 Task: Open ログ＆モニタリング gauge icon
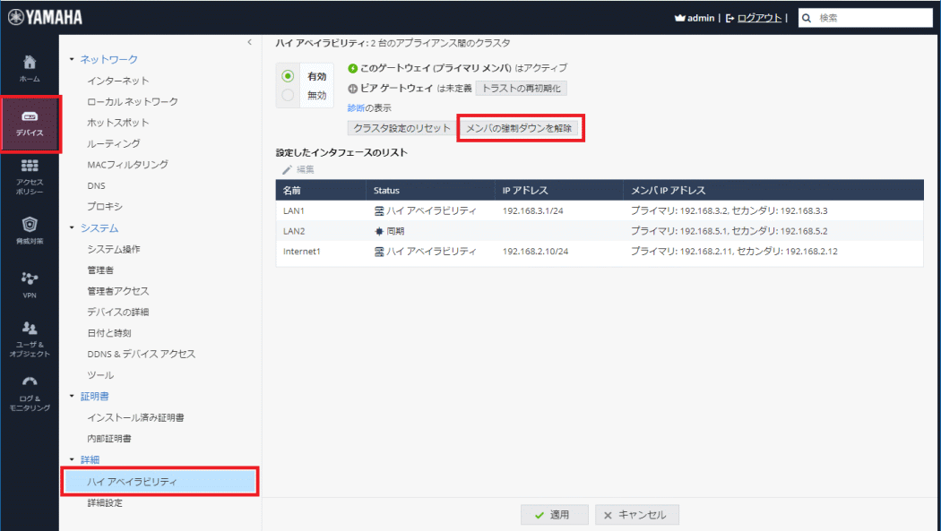pos(30,382)
